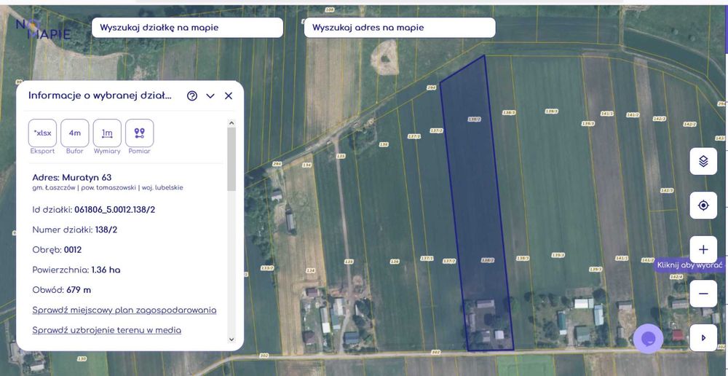Open 'Sprawdź miejscowy plan zagospodarowania' link
This screenshot has height=376, width=728.
point(124,310)
